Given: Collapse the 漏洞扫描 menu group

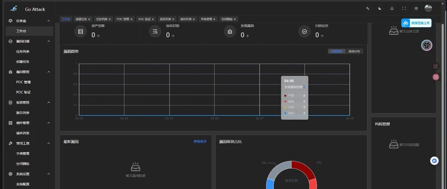Looking at the screenshot, I should tap(49, 41).
